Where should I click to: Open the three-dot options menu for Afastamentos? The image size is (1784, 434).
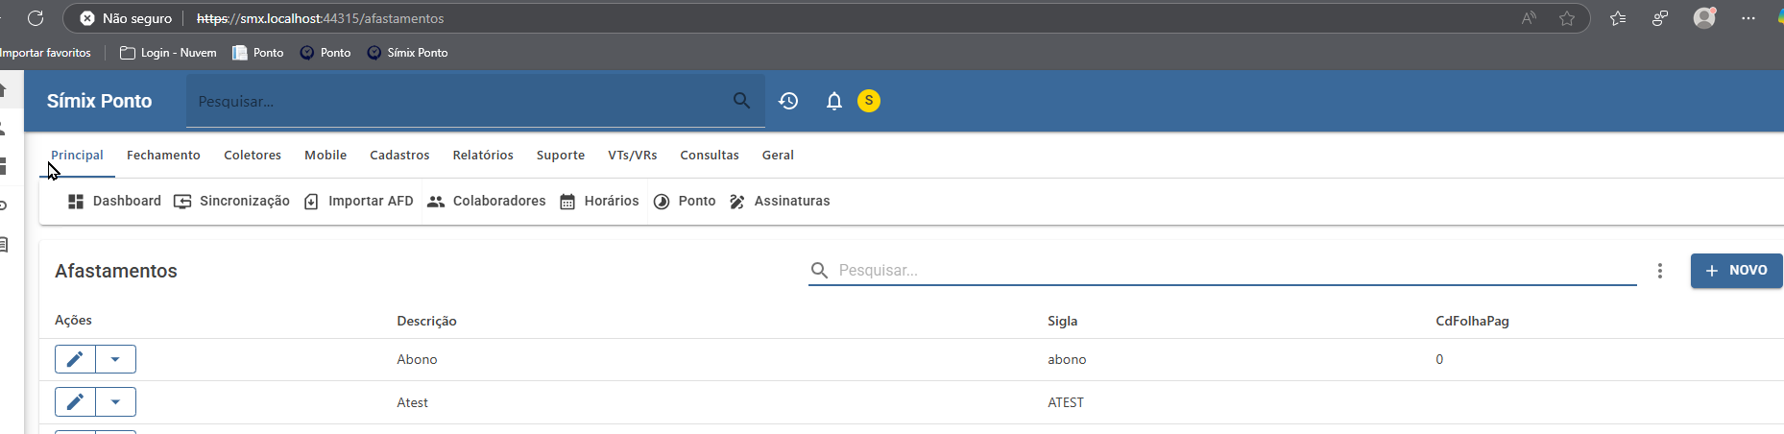click(x=1660, y=271)
